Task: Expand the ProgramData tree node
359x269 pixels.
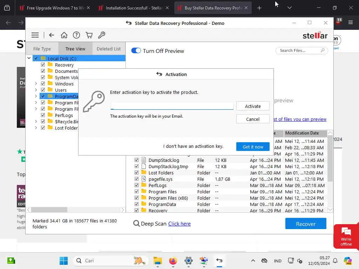Action: [36, 96]
